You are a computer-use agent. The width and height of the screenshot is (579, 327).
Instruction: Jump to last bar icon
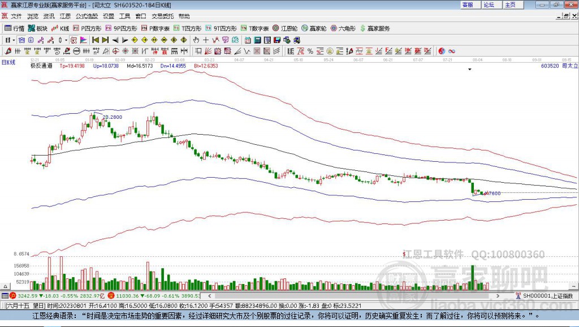pyautogui.click(x=105, y=40)
